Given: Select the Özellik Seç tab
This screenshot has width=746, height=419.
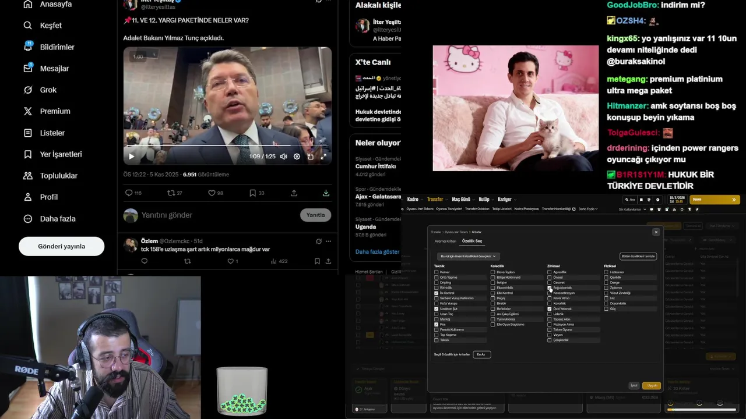Looking at the screenshot, I should point(472,241).
